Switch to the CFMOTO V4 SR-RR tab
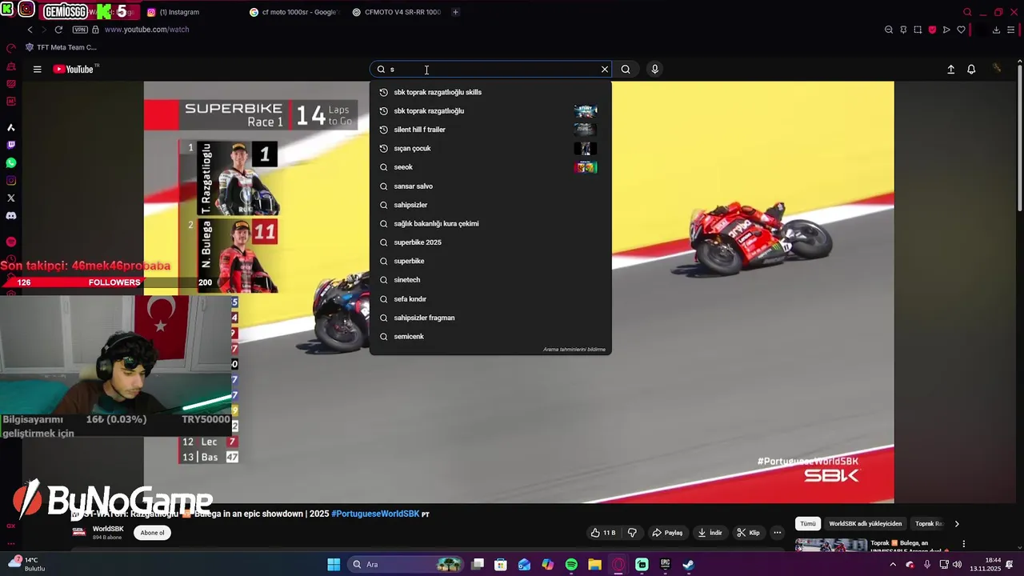Screen dimensions: 1024x576 coord(397,12)
